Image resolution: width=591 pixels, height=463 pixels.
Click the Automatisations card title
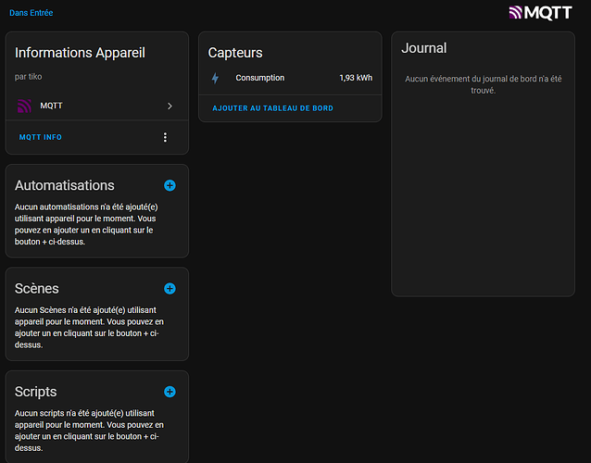point(65,185)
